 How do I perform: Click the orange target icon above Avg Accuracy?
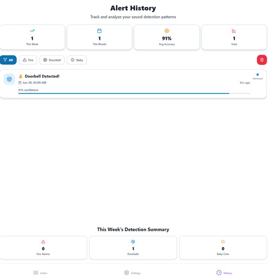point(167,31)
